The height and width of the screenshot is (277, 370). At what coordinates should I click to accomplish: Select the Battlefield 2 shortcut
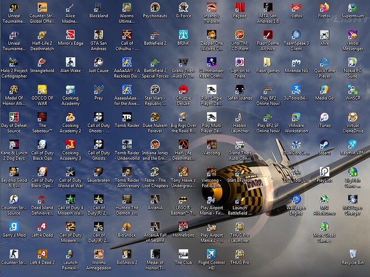(155, 38)
